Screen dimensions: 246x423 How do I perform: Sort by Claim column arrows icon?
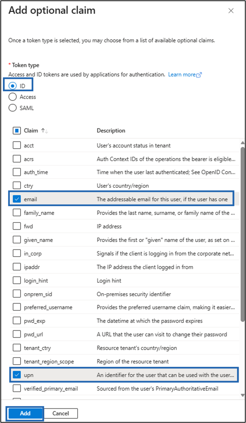pos(45,131)
